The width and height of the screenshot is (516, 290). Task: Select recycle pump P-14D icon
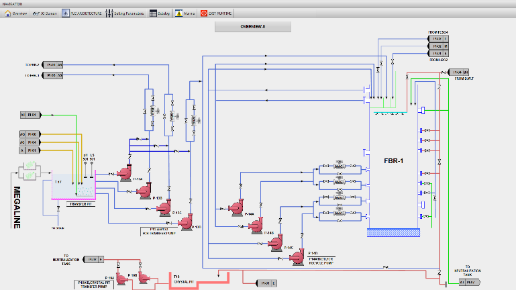pos(298,258)
